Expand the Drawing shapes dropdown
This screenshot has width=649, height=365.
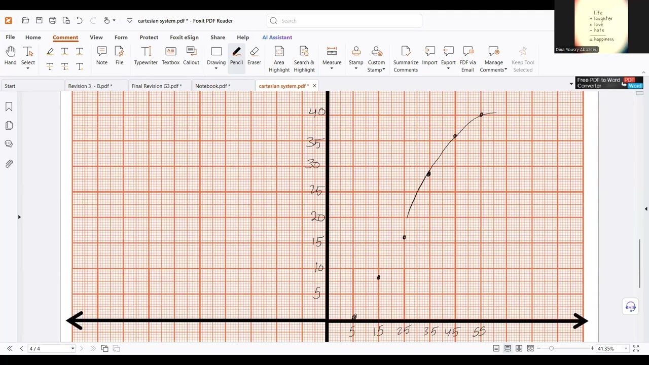pos(216,68)
